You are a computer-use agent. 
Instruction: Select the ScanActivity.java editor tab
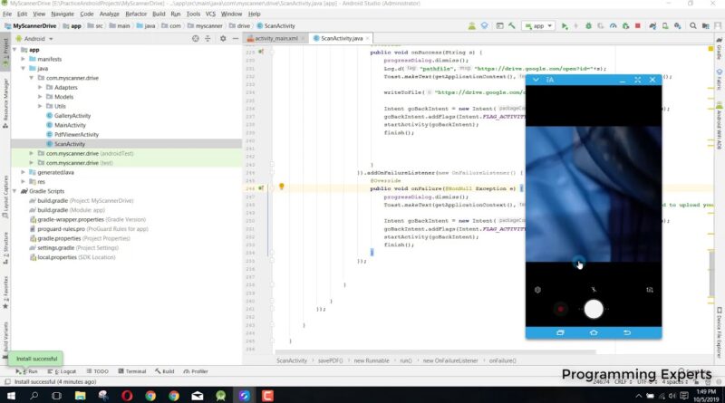(342, 38)
